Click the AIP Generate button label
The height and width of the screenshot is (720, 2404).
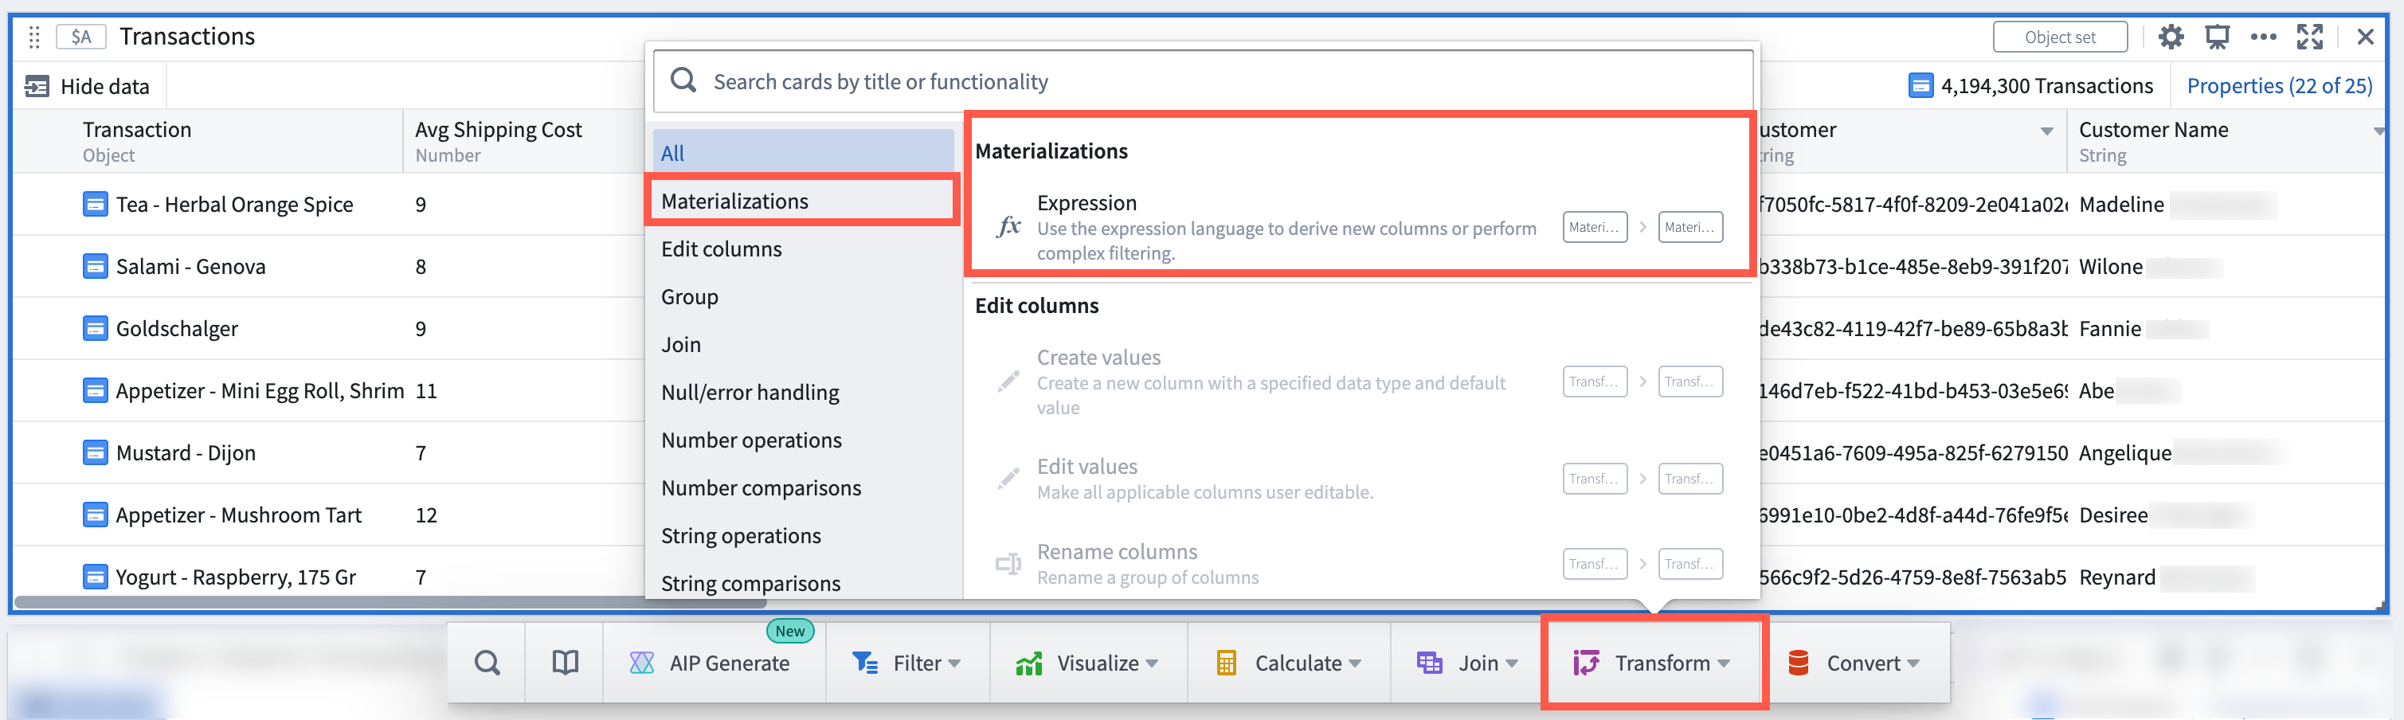[729, 663]
